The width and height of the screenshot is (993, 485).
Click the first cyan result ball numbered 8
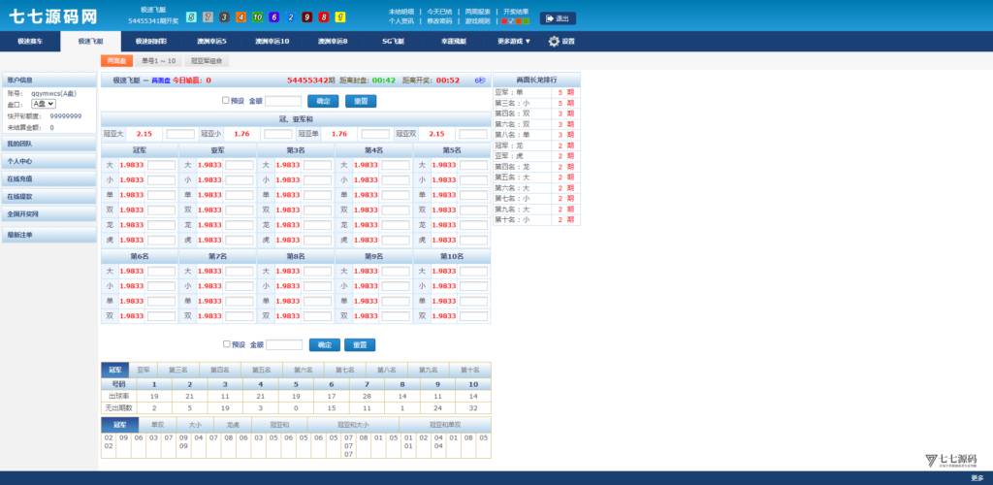coord(191,17)
